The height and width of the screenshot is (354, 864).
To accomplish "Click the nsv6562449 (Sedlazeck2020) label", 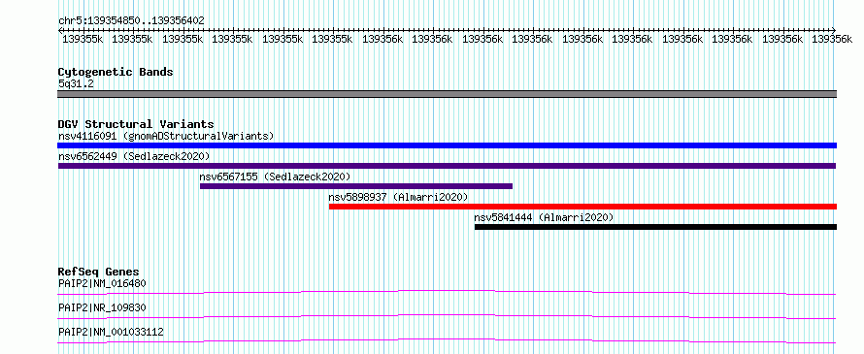I will (134, 156).
